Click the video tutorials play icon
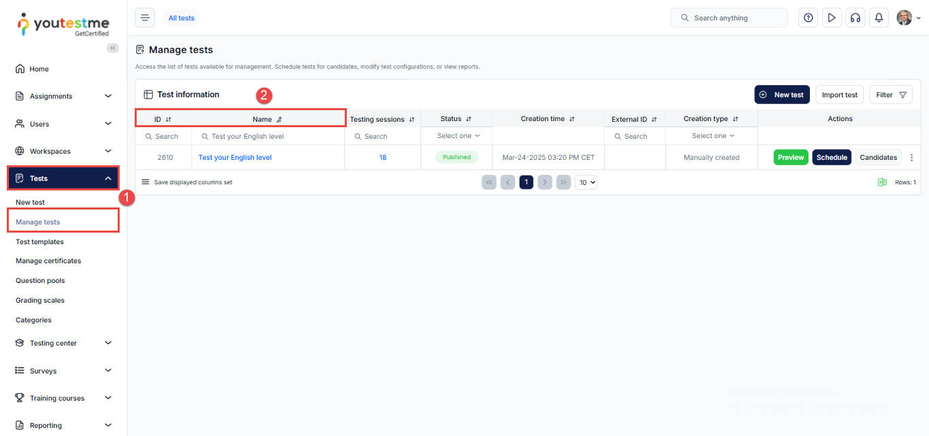929x436 pixels. tap(831, 18)
